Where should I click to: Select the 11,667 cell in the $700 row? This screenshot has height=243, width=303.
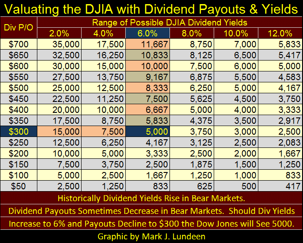click(x=148, y=44)
